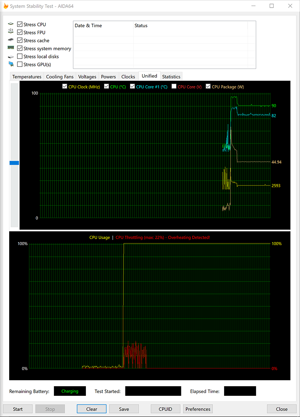The image size is (300, 417).
Task: Click the CPU Usage graph label
Action: pyautogui.click(x=99, y=237)
